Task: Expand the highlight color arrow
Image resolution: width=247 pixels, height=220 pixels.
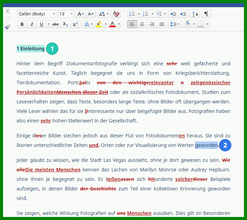Action: (x=106, y=24)
